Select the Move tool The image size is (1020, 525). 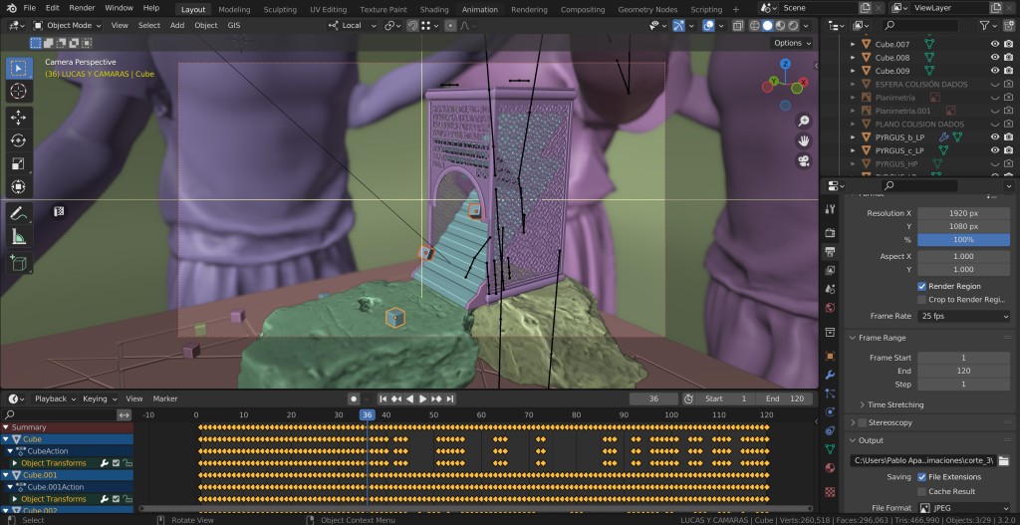(18, 117)
